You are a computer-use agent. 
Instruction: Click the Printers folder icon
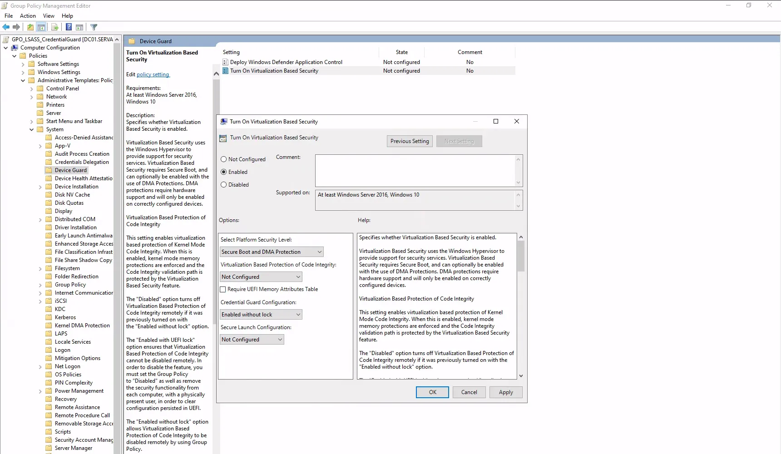tap(40, 105)
